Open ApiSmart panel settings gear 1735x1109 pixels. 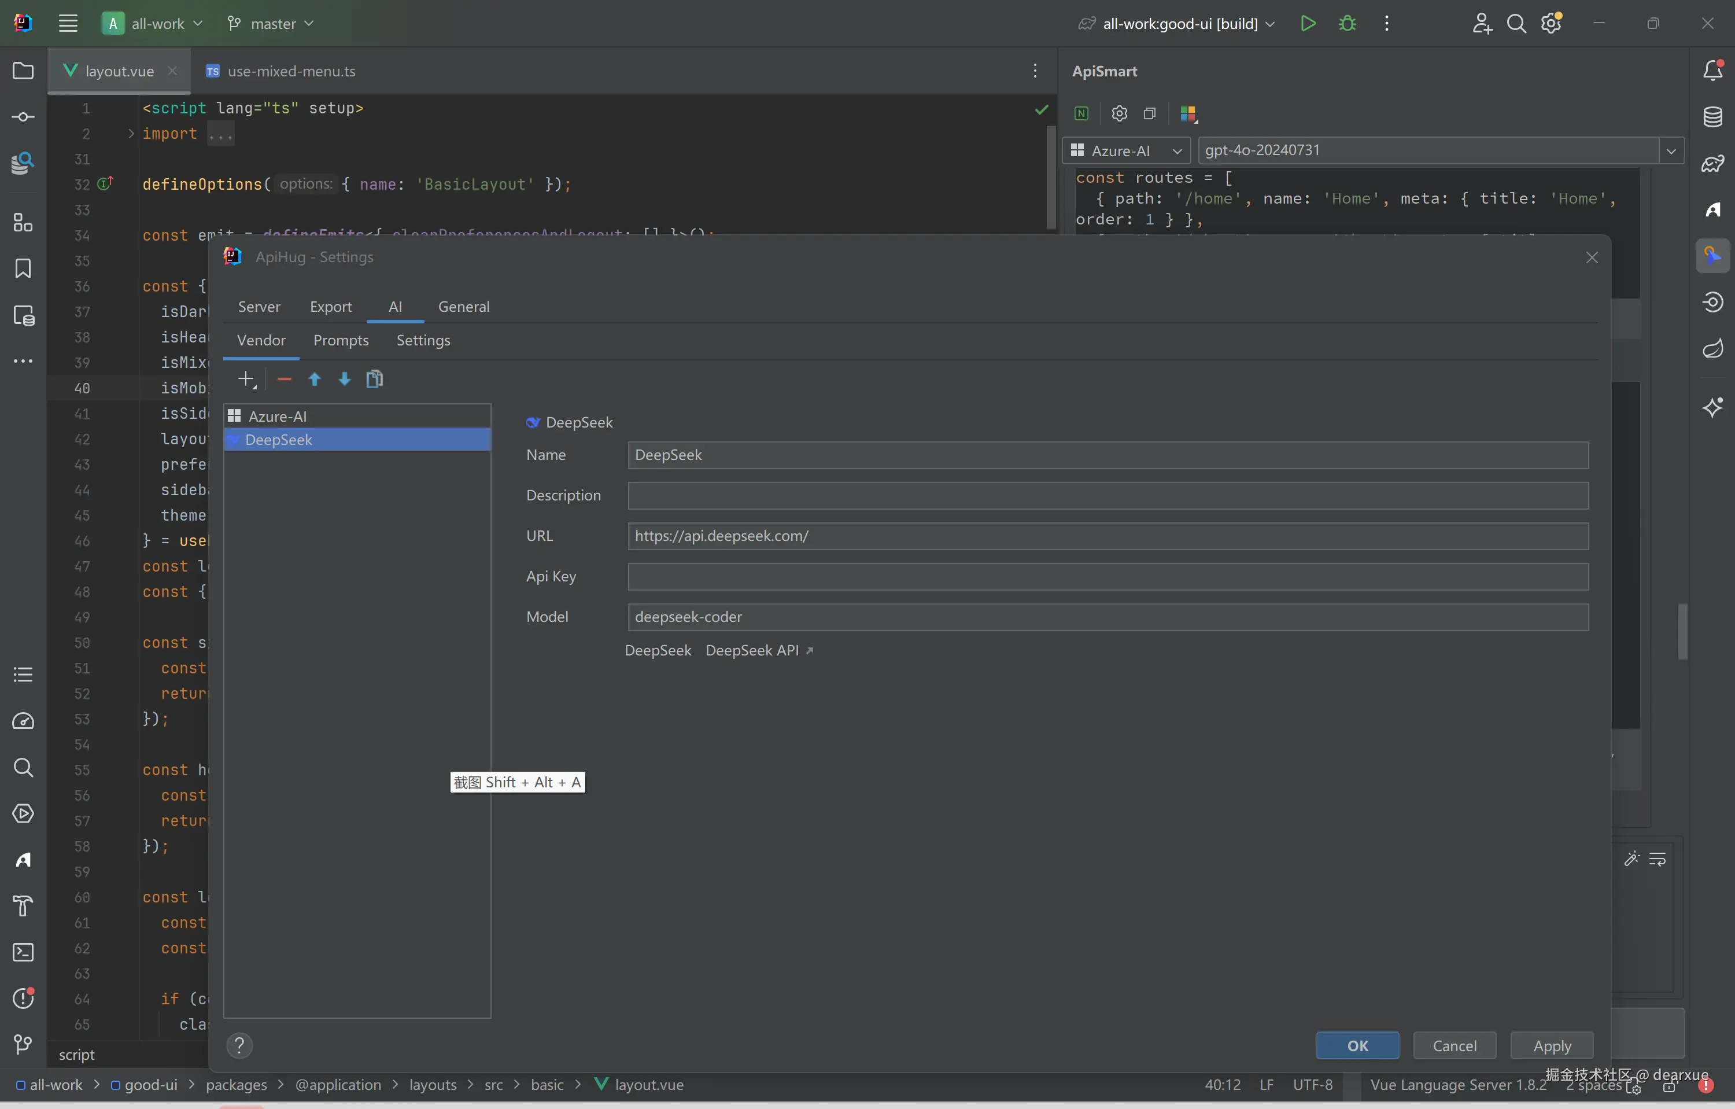(x=1119, y=113)
